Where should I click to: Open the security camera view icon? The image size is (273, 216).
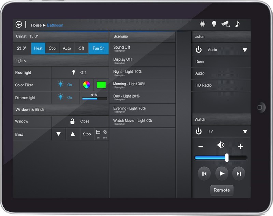click(x=226, y=24)
